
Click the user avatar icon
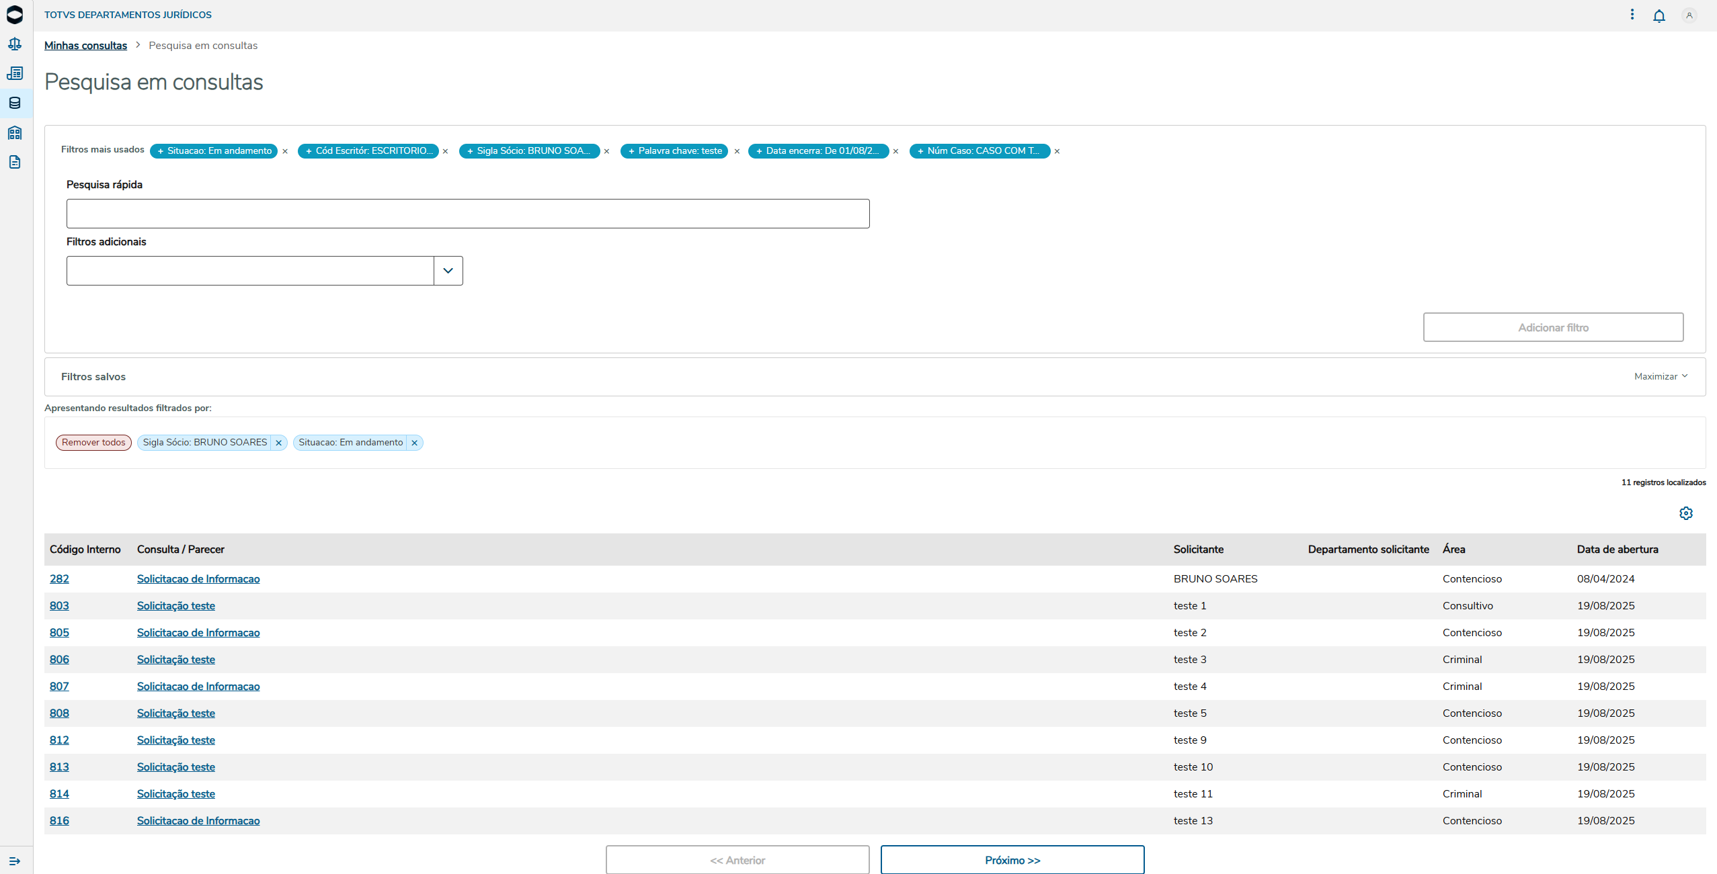coord(1689,15)
